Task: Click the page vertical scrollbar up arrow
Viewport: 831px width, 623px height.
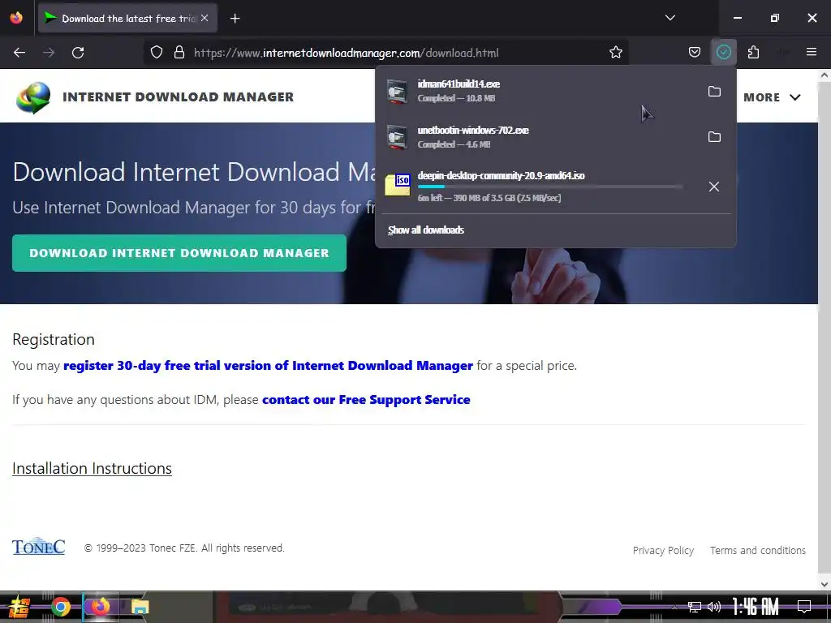Action: coord(825,75)
